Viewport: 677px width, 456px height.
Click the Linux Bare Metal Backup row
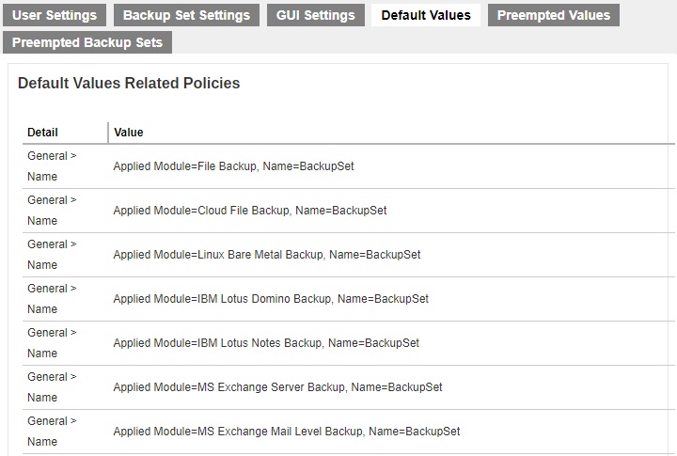tap(266, 255)
